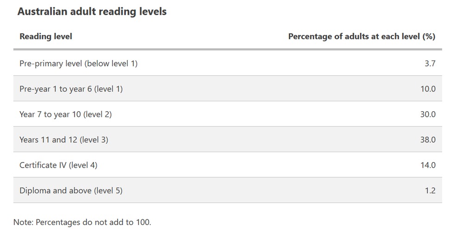This screenshot has height=230, width=463.
Task: Click the thick divider line under the table header
Action: (x=228, y=49)
